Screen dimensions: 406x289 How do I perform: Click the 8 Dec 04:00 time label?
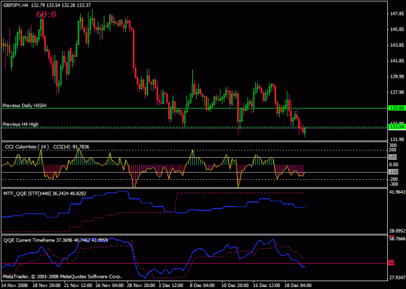[201, 285]
